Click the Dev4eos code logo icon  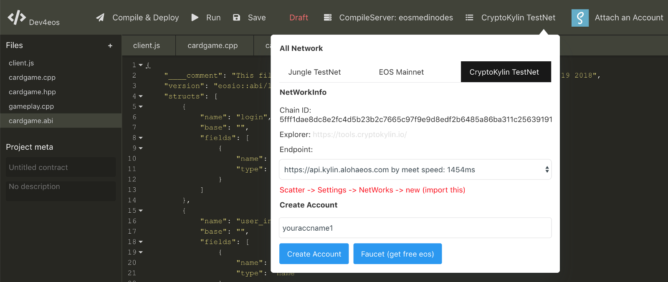pyautogui.click(x=17, y=18)
